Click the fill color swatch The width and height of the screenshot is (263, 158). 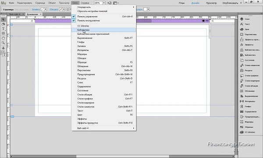43,9
